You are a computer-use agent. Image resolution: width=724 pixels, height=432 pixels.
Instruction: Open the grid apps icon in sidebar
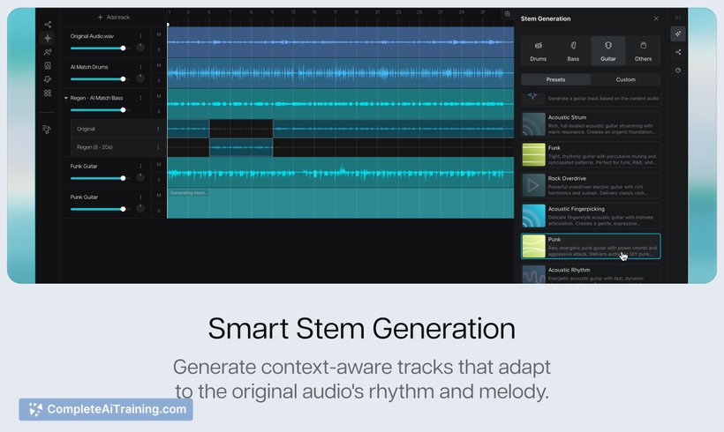point(48,93)
